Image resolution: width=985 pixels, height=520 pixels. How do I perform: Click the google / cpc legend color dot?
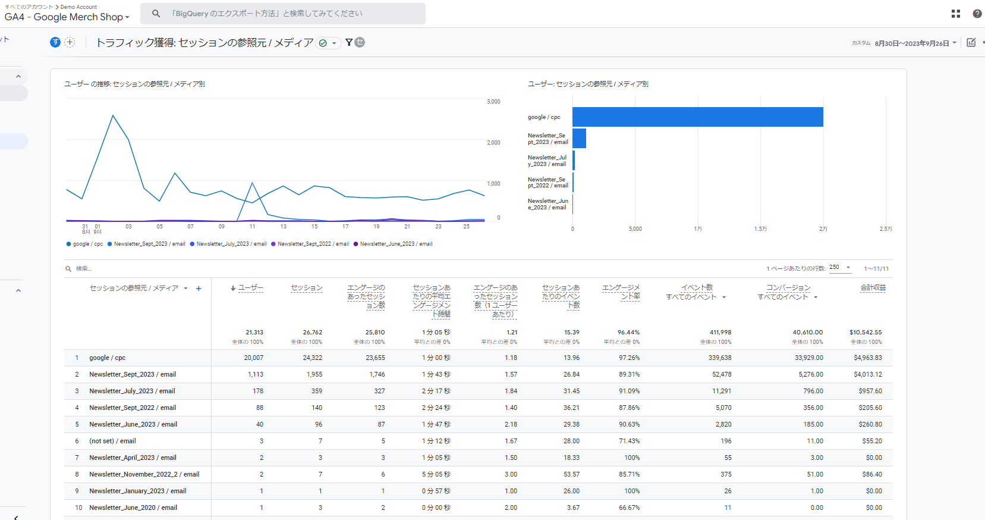(x=69, y=244)
